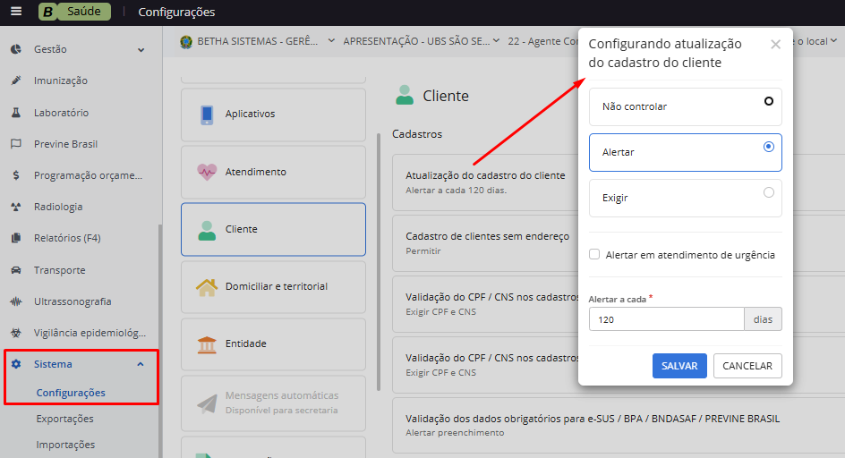Image resolution: width=845 pixels, height=458 pixels.
Task: Open Validação dos dados obrigatórios e-SUS setting
Action: 619,425
